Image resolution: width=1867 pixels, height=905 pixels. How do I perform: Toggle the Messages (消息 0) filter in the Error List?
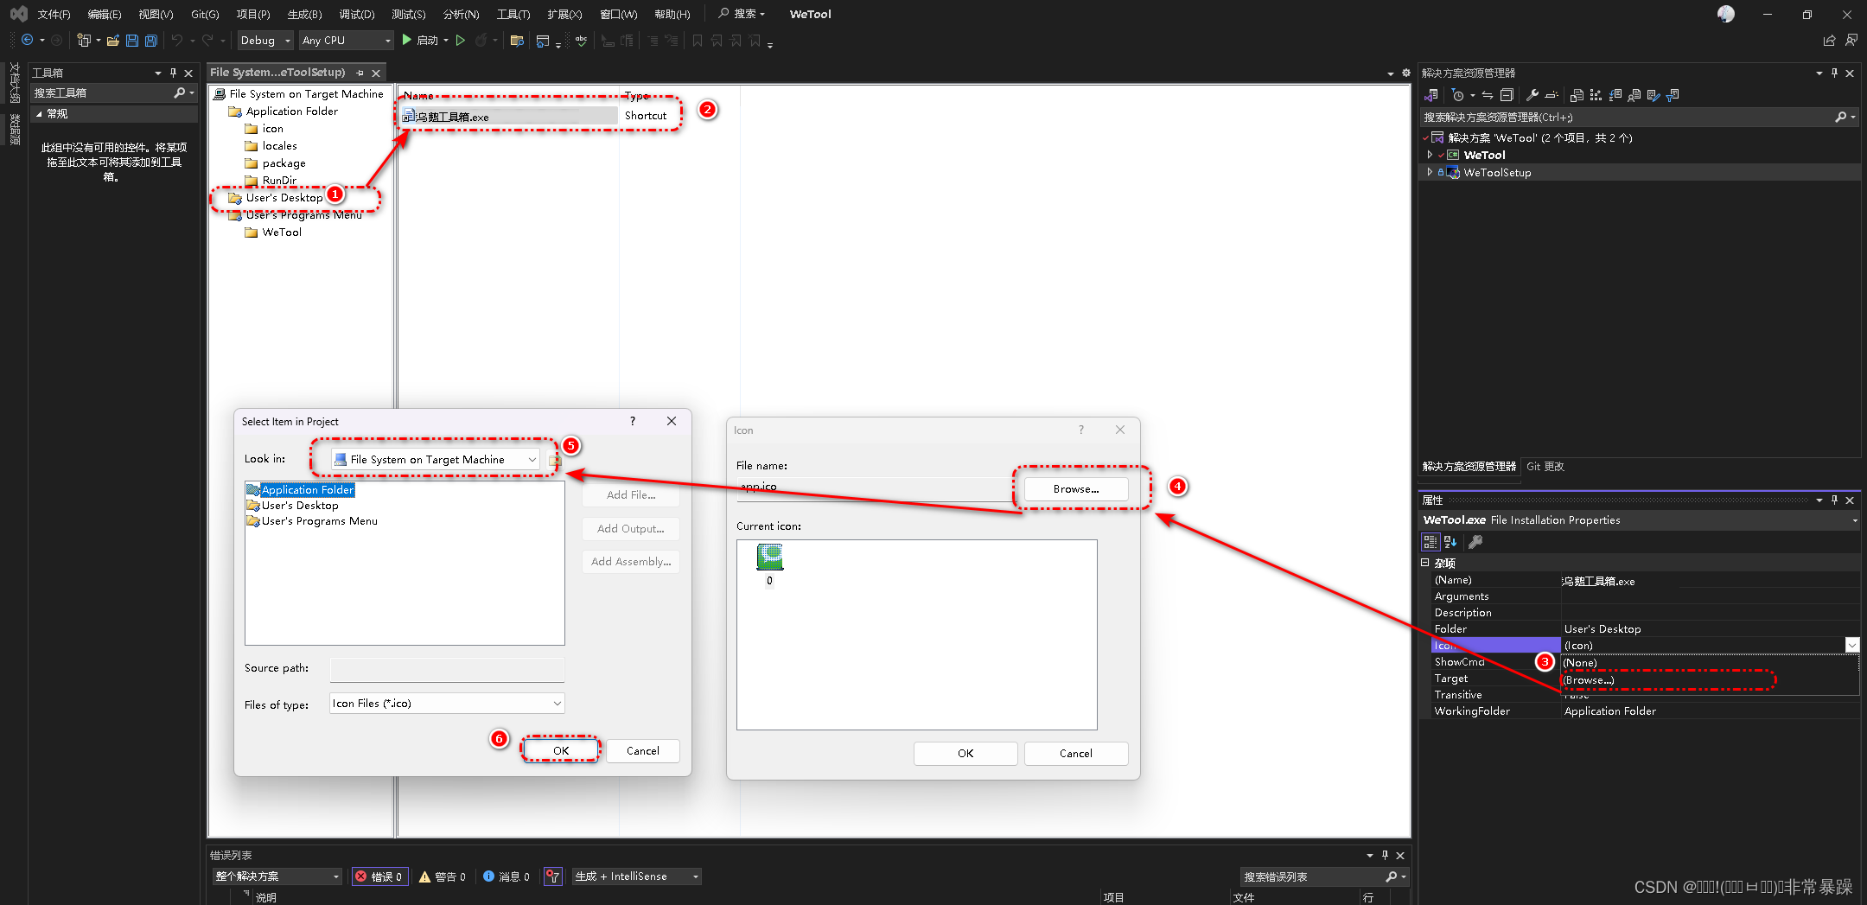tap(506, 876)
